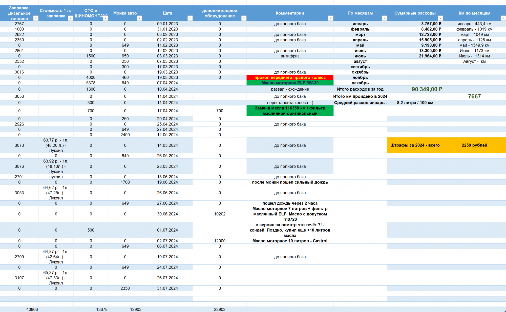
Task: Click the fuel total 40866 cell
Action: (32, 309)
